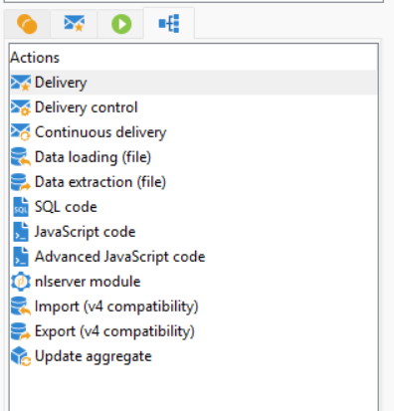Click the Data extraction database icon

21,182
